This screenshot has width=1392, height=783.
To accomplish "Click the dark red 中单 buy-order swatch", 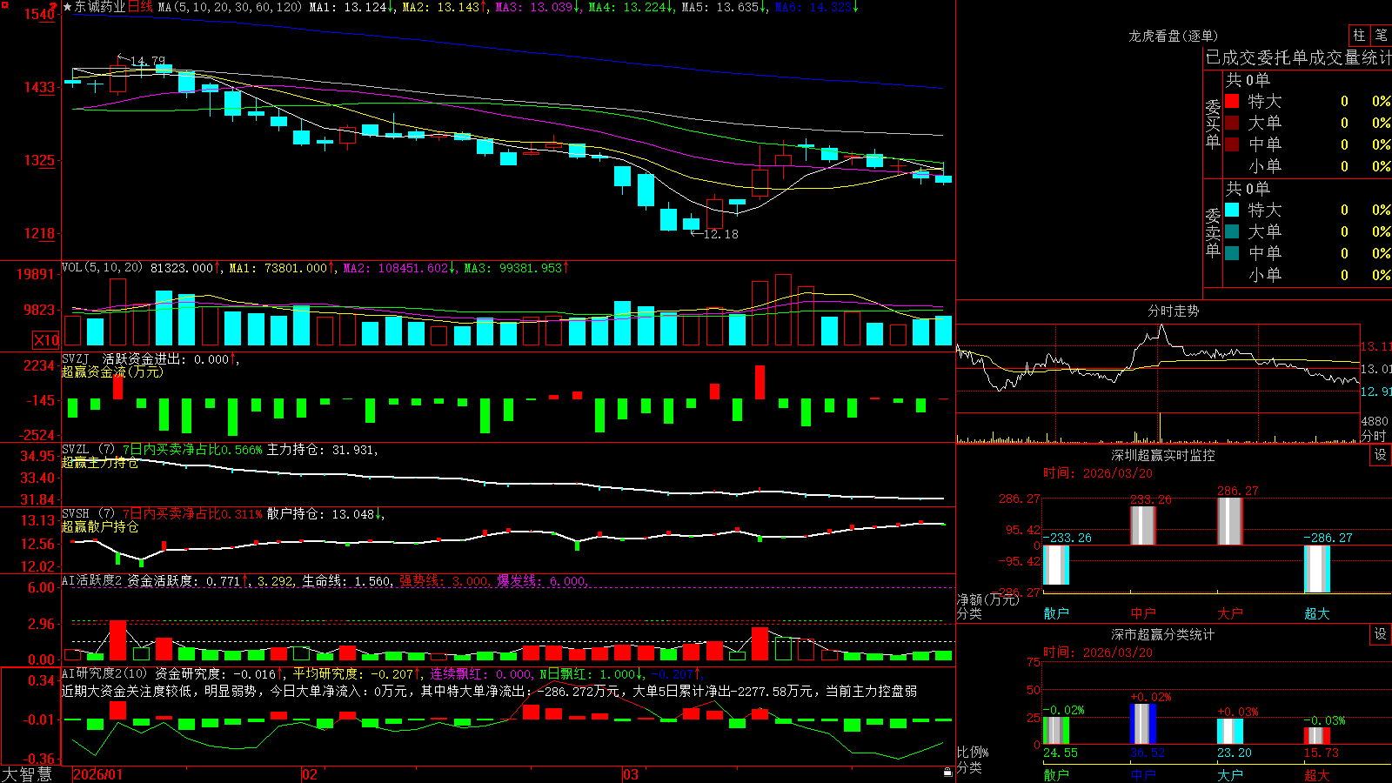I will point(1232,144).
